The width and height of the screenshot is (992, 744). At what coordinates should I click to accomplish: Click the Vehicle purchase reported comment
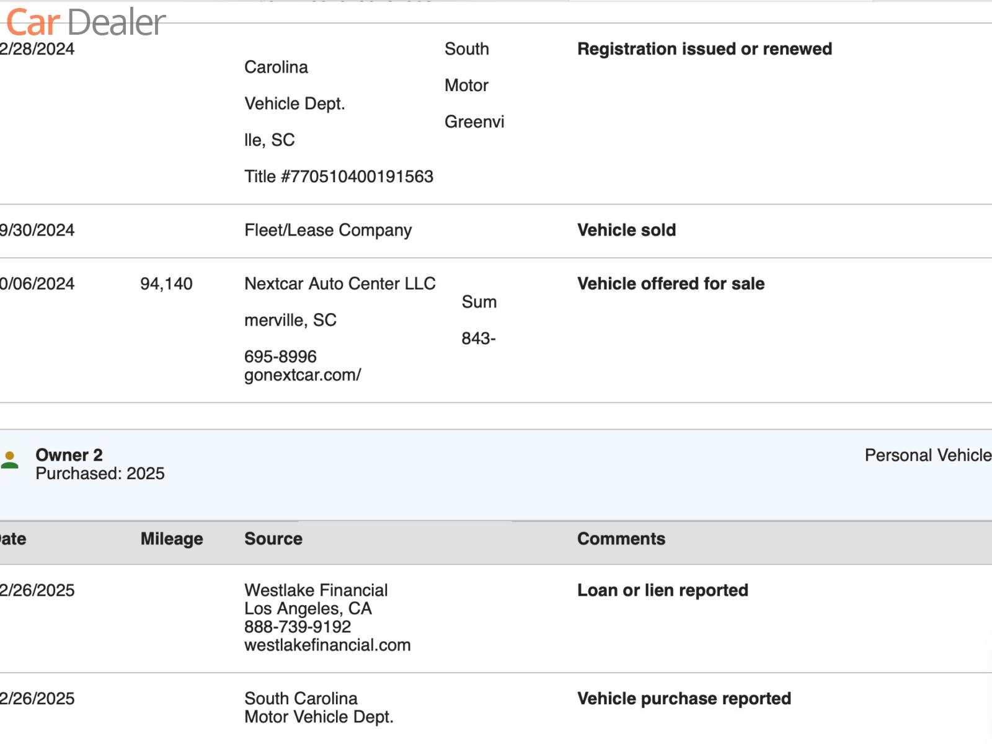pos(684,699)
